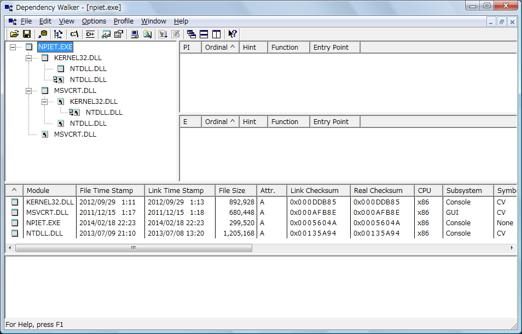Open a file with the toolbar folder icon
Screen dimensions: 522x334
point(14,34)
